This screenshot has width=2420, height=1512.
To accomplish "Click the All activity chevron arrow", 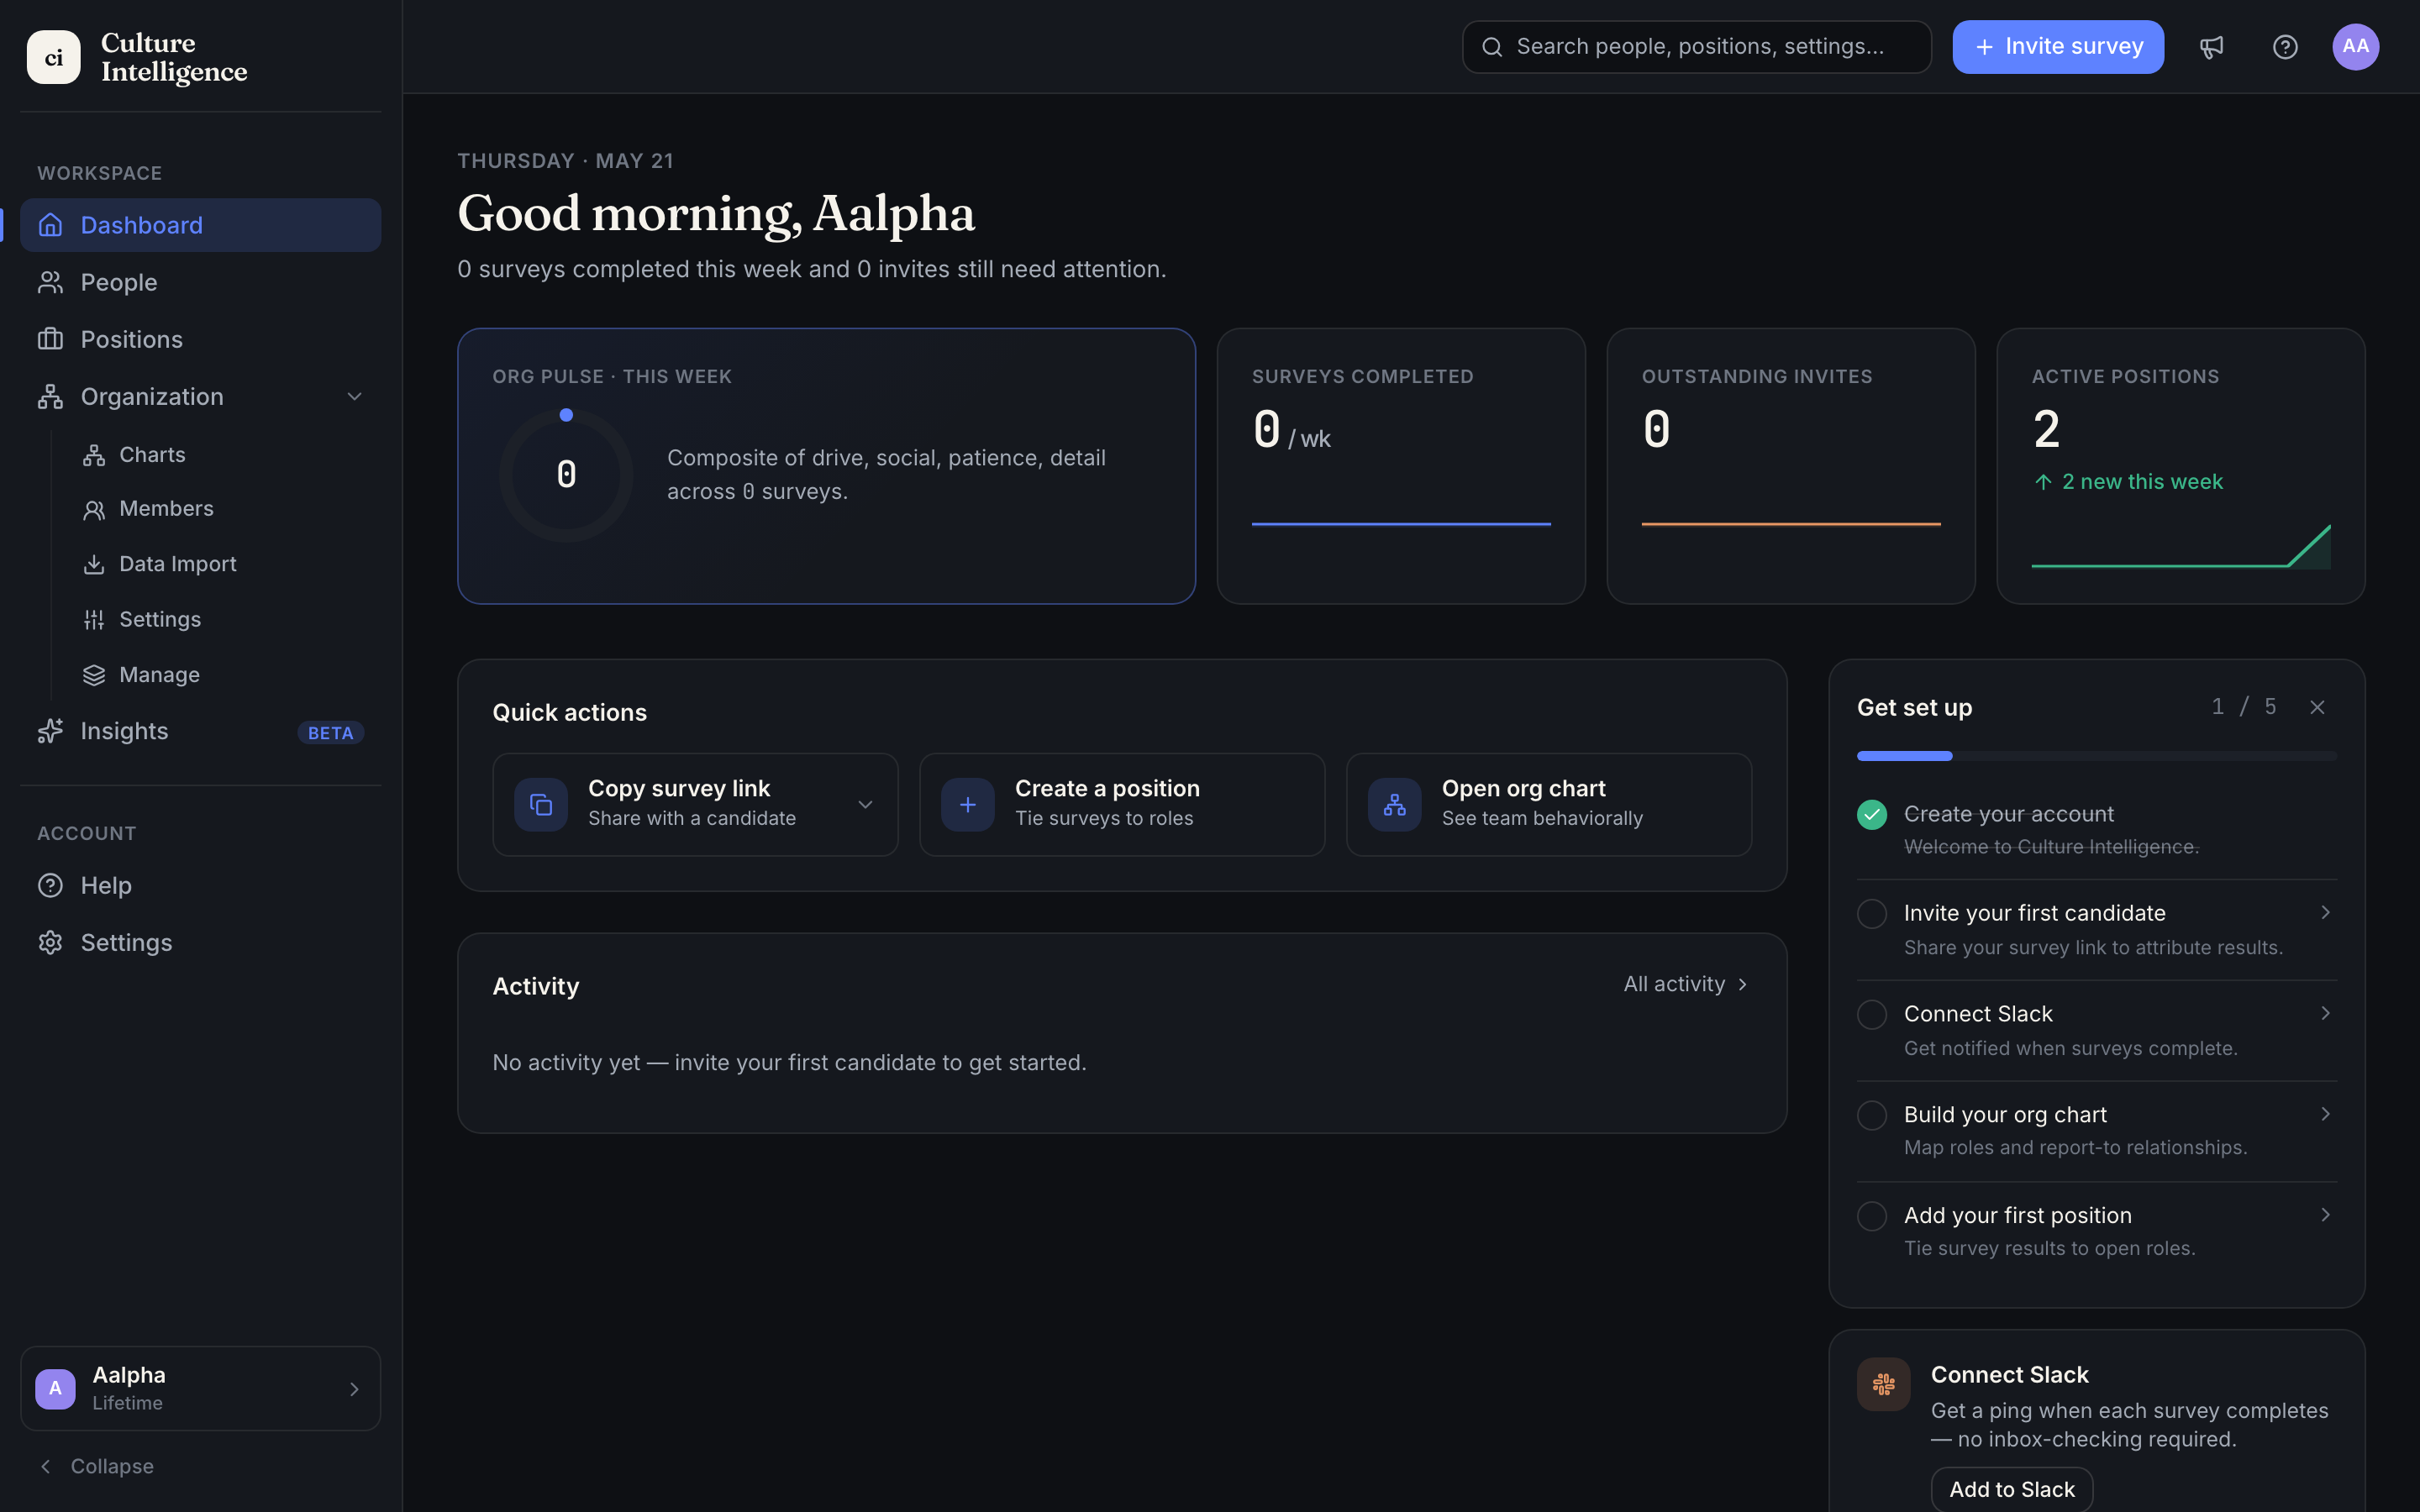I will pos(1743,985).
